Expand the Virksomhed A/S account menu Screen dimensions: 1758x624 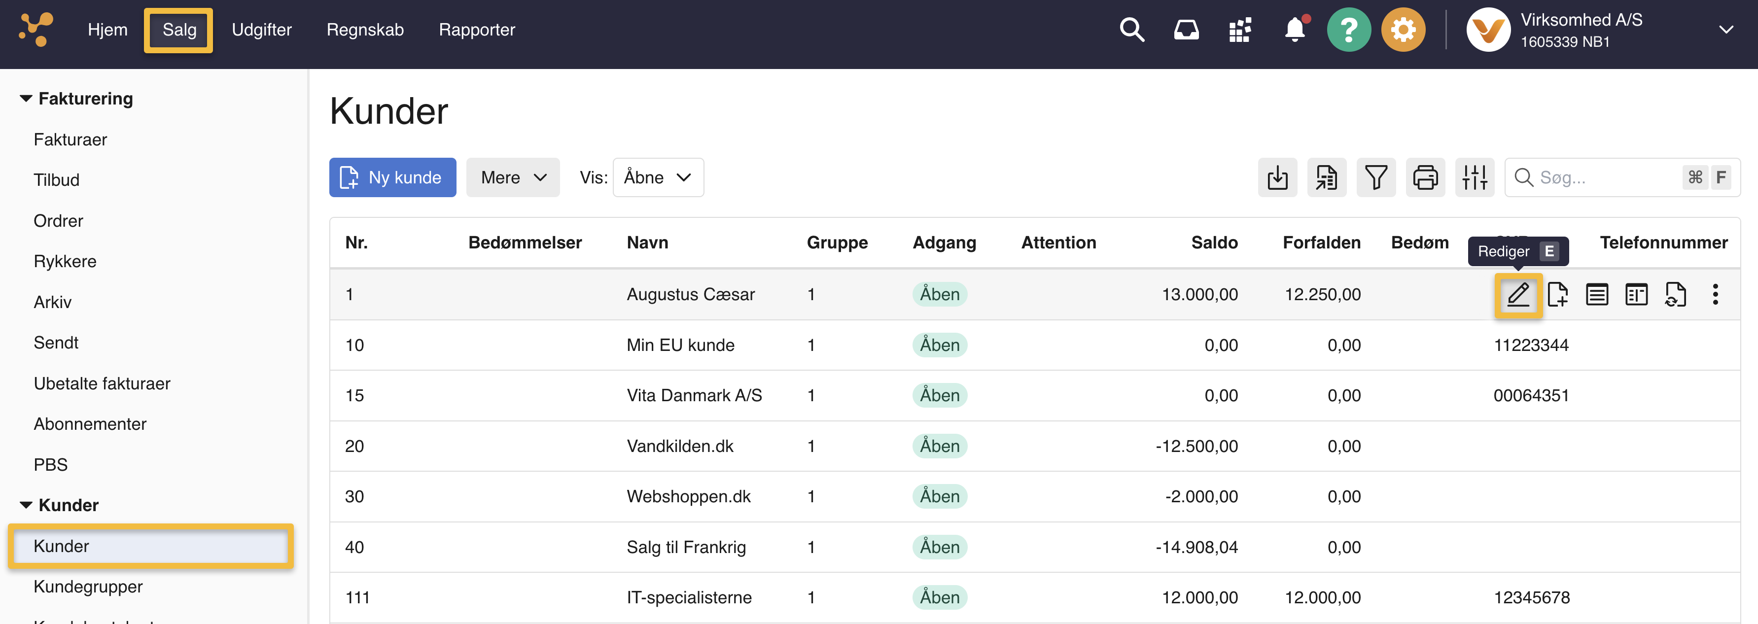(x=1725, y=30)
